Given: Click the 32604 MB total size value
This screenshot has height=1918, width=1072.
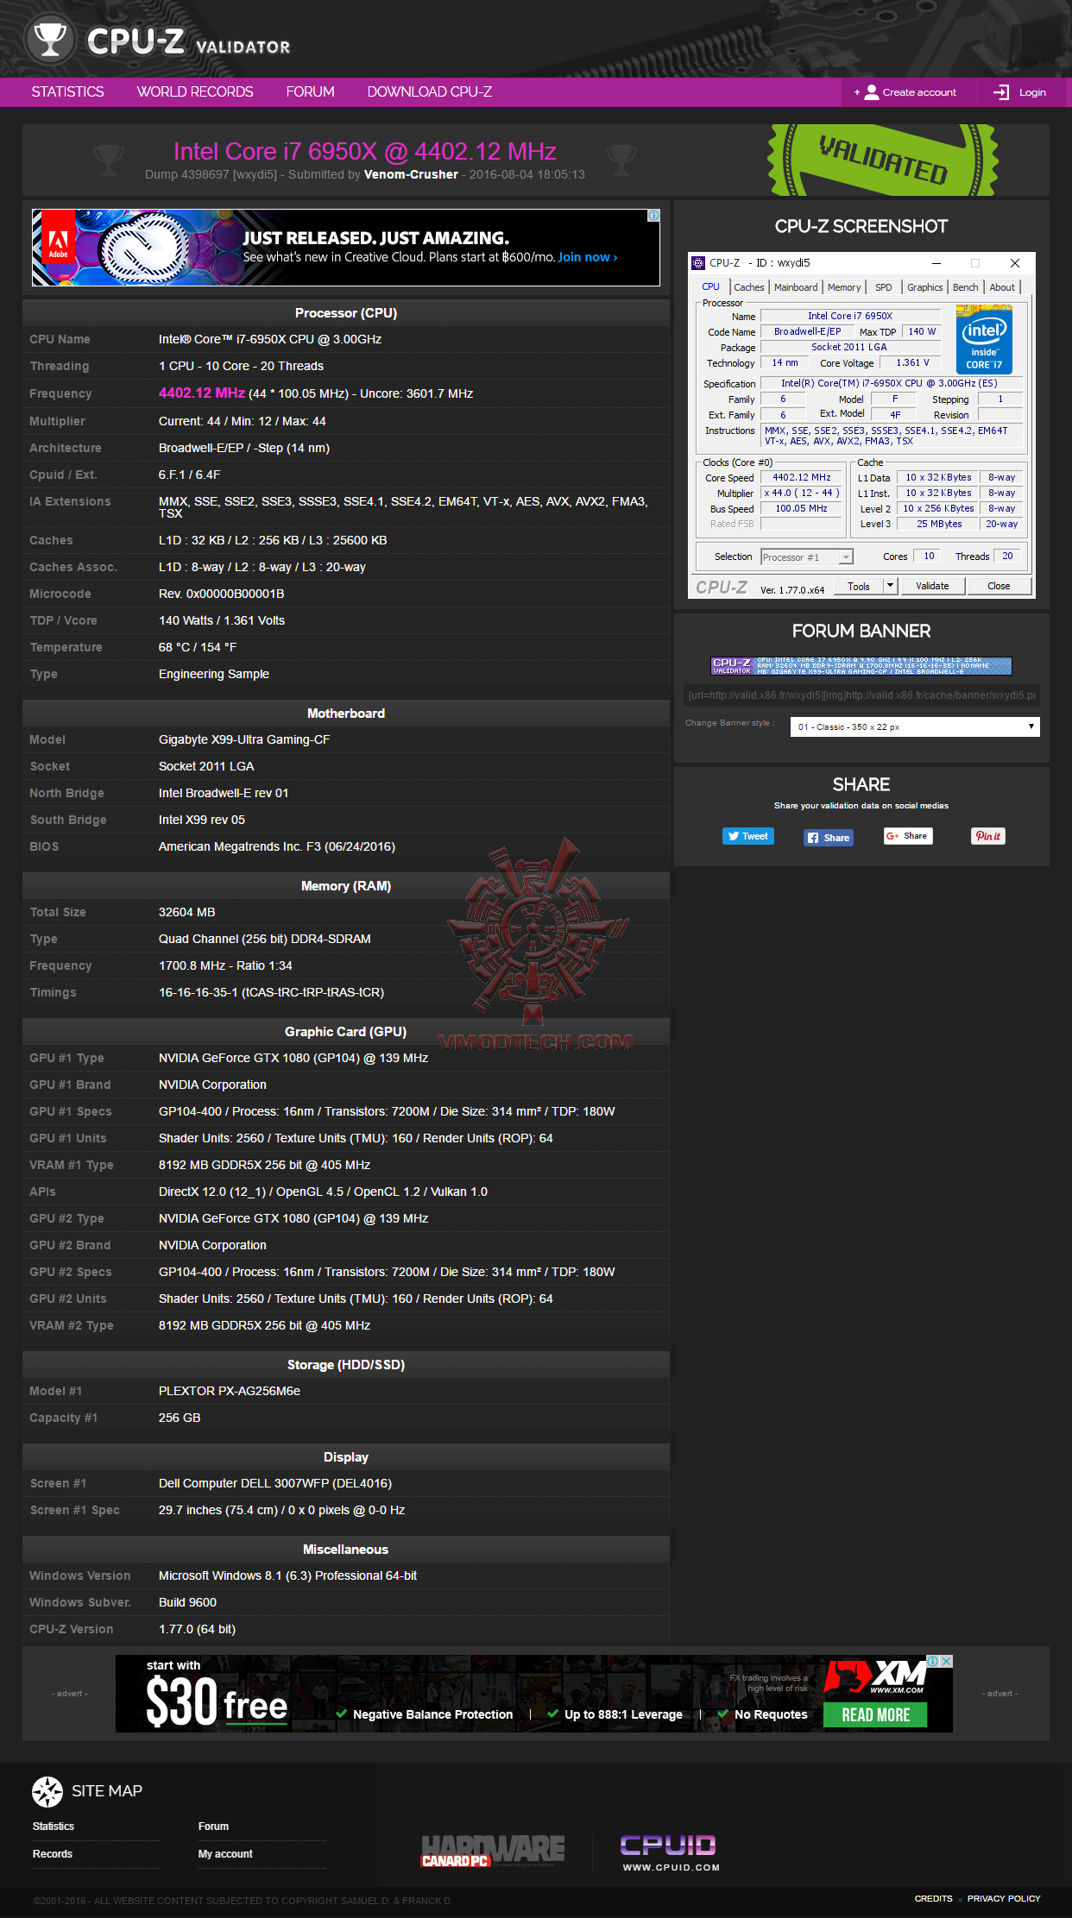Looking at the screenshot, I should point(186,912).
